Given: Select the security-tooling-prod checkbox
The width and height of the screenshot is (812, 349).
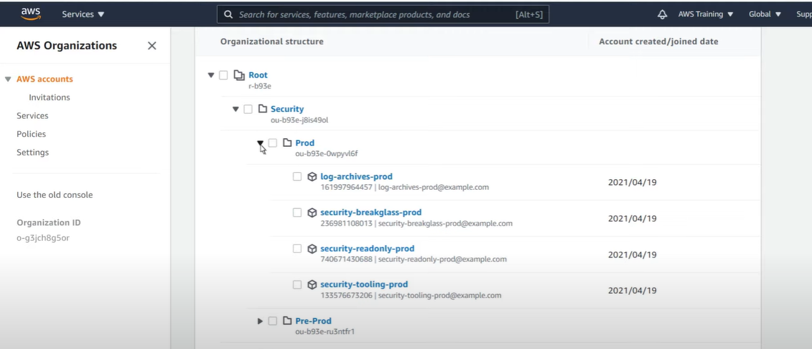Looking at the screenshot, I should tap(297, 285).
